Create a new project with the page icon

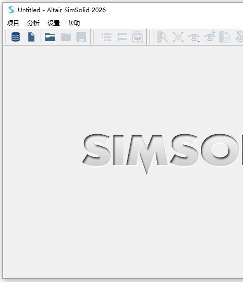point(31,37)
